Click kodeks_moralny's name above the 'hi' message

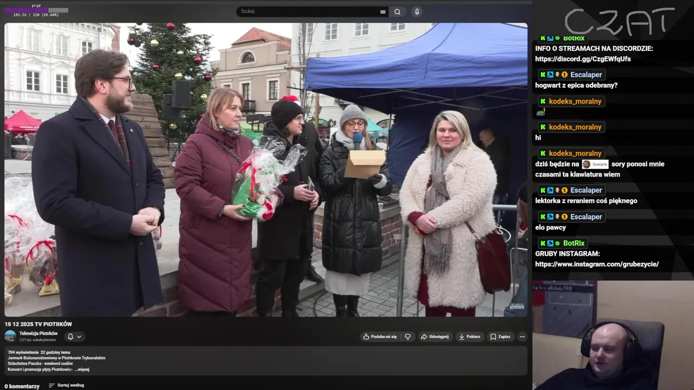click(x=575, y=127)
